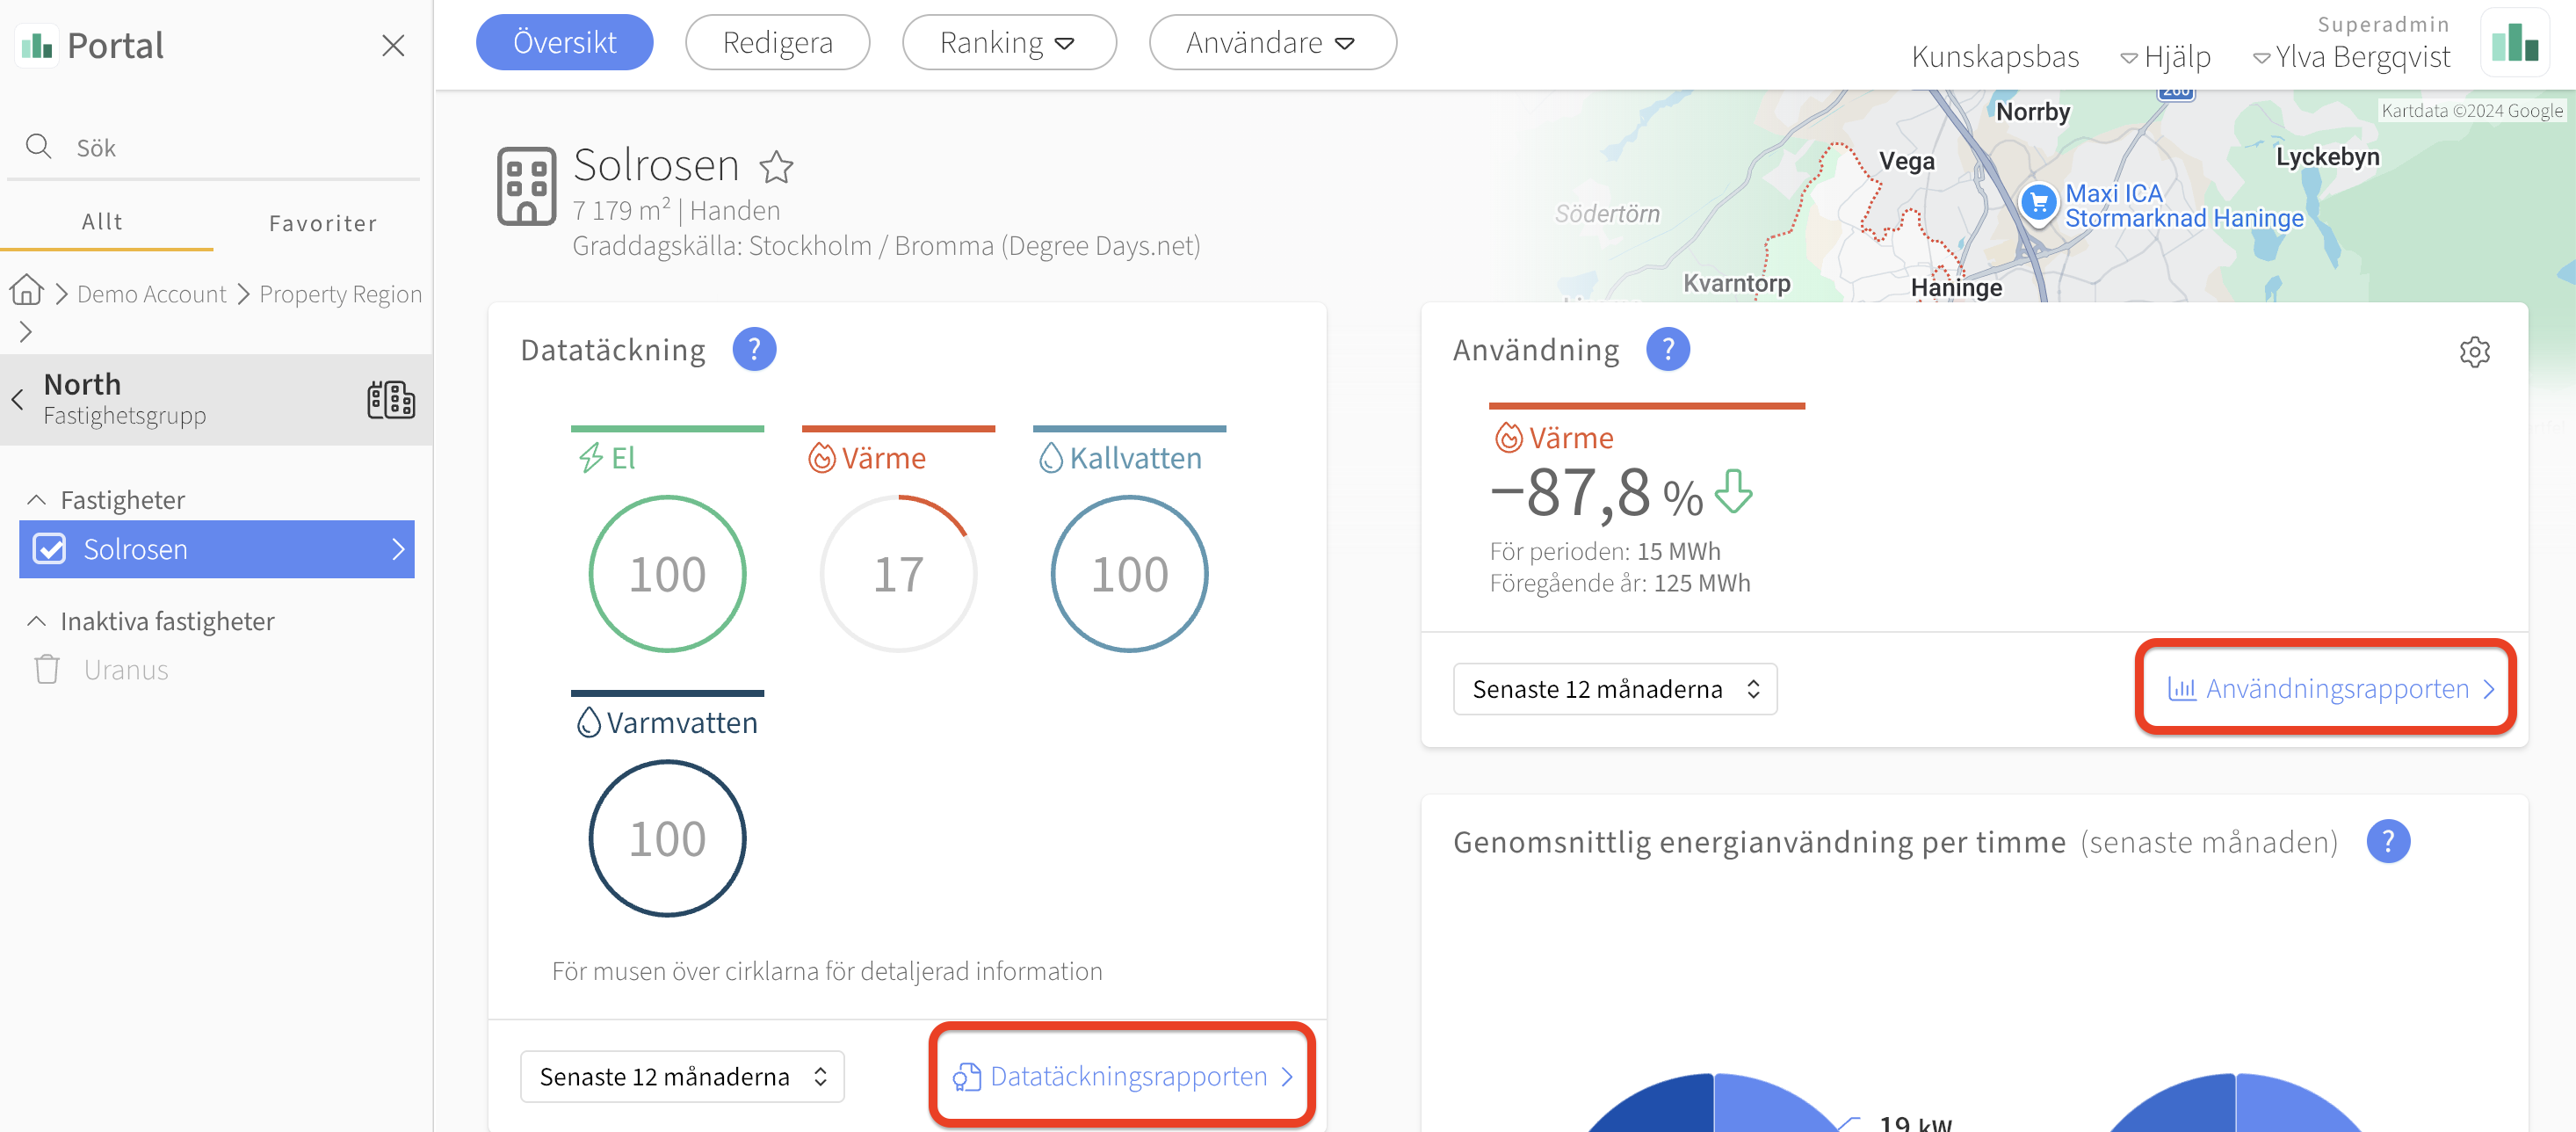Open the Användningsrapporten link
2576x1132 pixels.
(x=2329, y=688)
